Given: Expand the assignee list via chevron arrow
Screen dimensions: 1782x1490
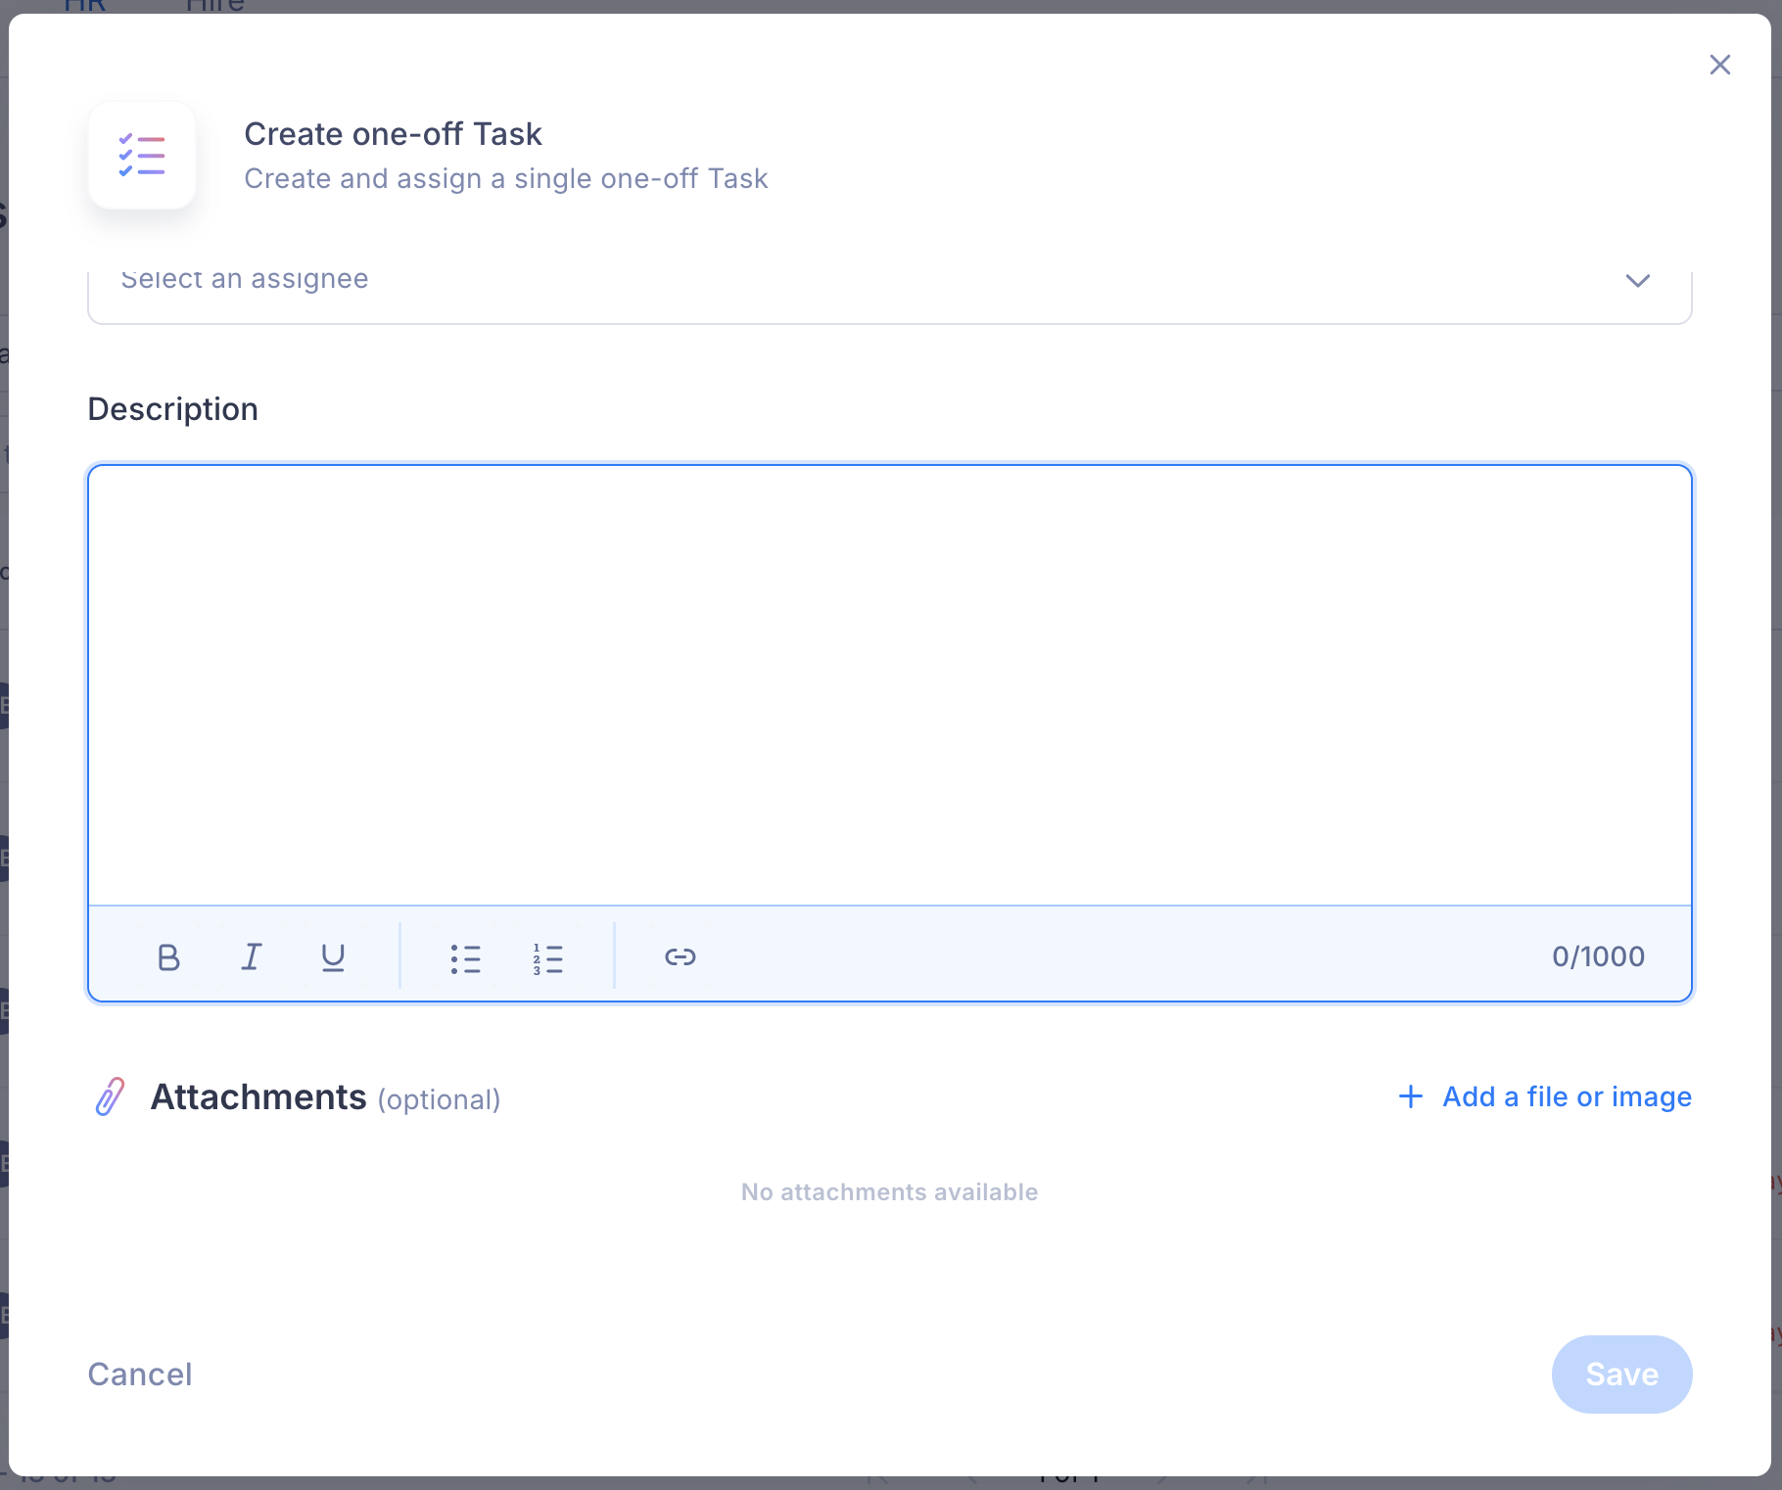Looking at the screenshot, I should pyautogui.click(x=1638, y=282).
